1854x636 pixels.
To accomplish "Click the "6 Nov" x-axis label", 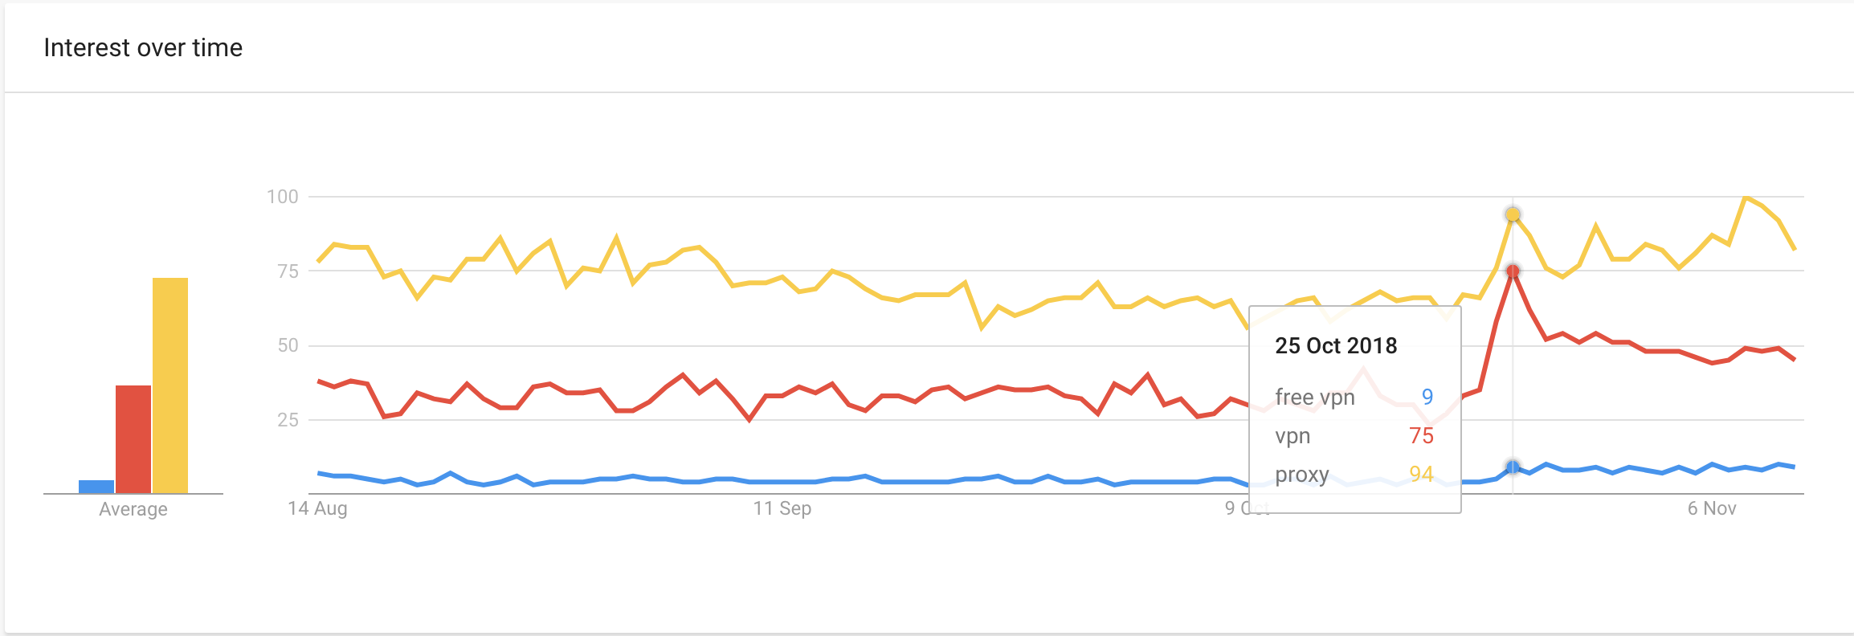I will click(1712, 508).
